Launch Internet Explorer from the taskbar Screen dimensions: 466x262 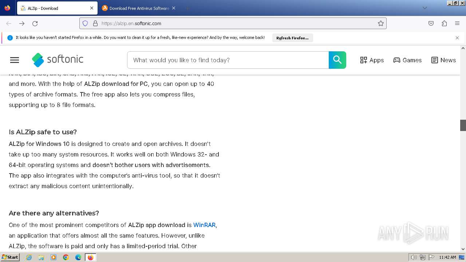(x=29, y=257)
